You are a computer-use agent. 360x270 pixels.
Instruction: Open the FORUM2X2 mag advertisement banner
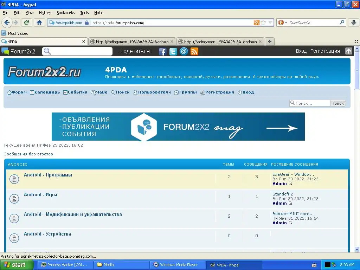pyautogui.click(x=178, y=127)
